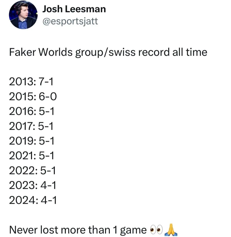
Task: Select the 2017: 5-1 record line
Action: click(x=31, y=126)
